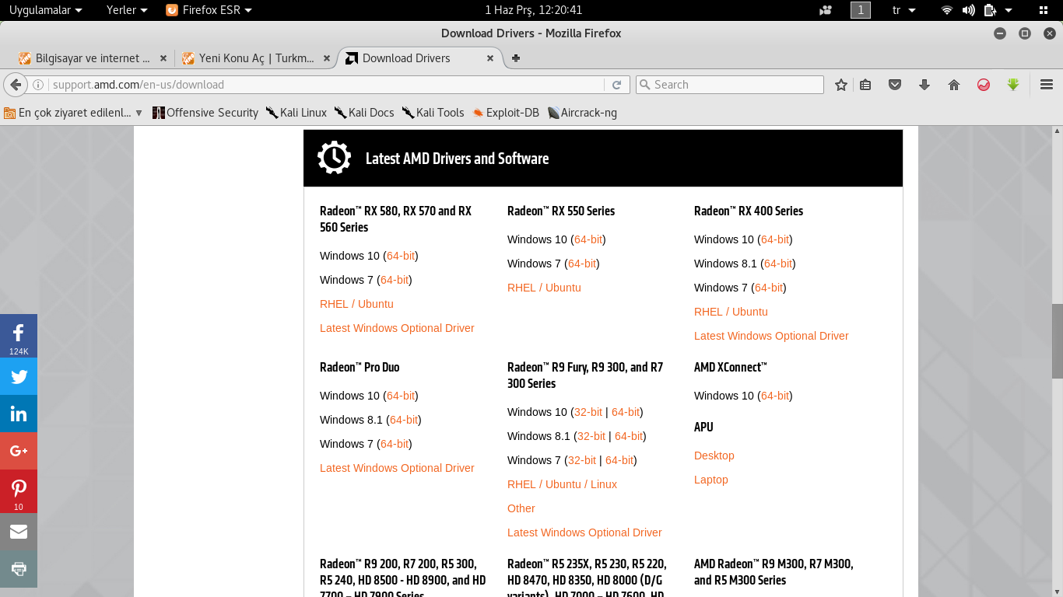Reload page using the refresh icon

coord(616,85)
